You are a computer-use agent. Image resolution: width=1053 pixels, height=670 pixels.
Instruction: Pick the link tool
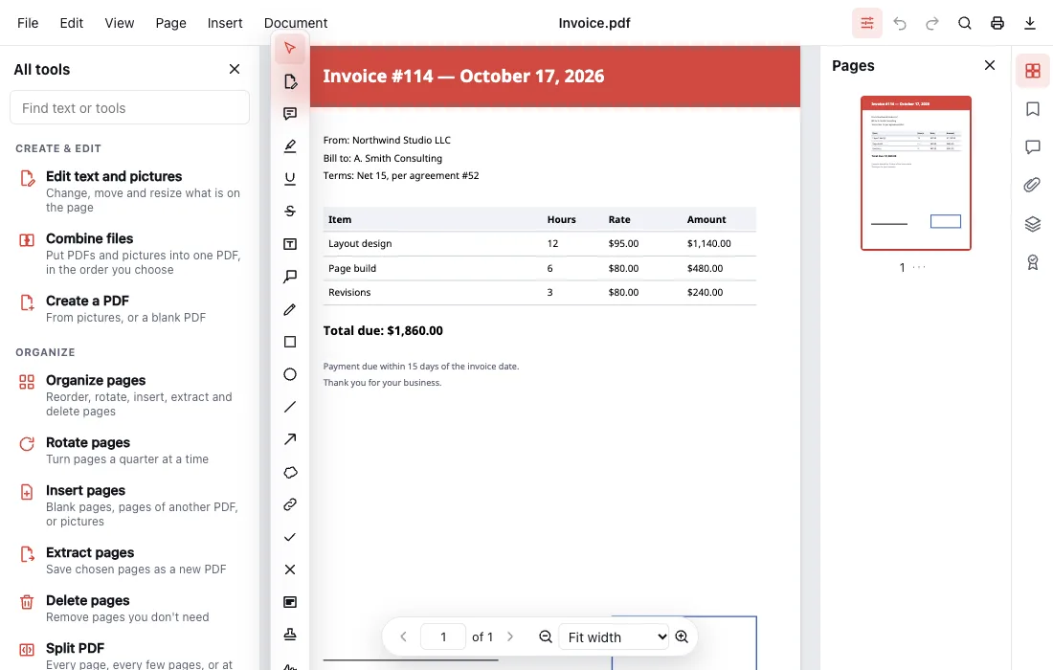[289, 504]
